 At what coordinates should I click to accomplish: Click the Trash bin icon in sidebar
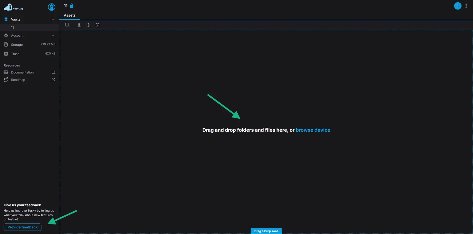[6, 54]
